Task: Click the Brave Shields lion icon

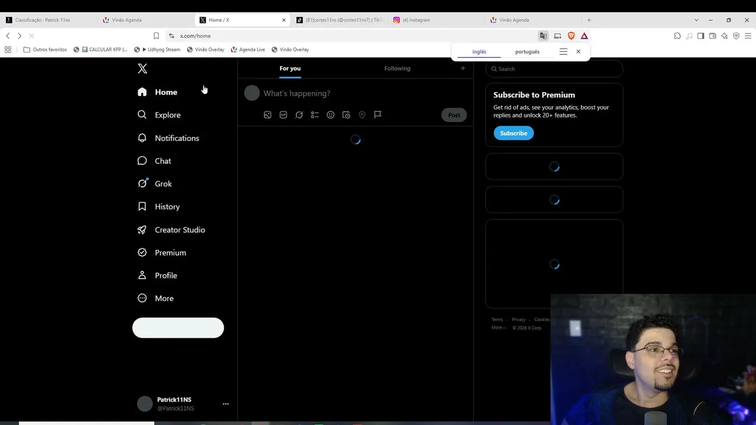Action: [x=571, y=36]
